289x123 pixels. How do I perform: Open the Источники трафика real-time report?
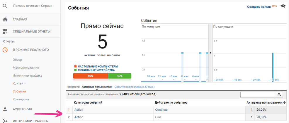[x=28, y=75]
